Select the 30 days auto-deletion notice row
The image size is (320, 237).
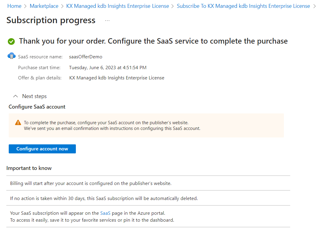104,199
